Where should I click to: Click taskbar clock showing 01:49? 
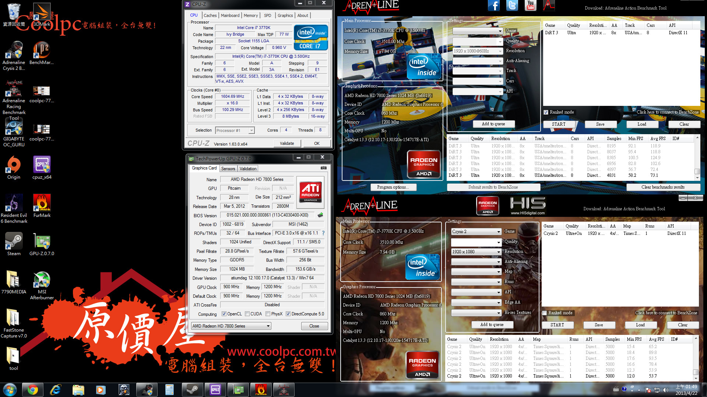click(686, 390)
